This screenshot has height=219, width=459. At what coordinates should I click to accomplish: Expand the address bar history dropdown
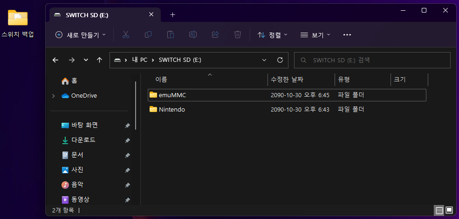pyautogui.click(x=264, y=60)
